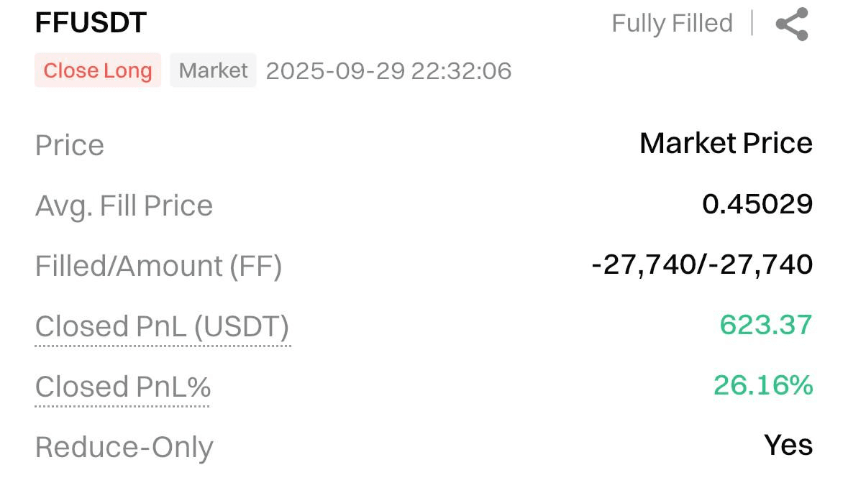Tap the Market Price value
Viewport: 848px width, 493px height.
726,143
